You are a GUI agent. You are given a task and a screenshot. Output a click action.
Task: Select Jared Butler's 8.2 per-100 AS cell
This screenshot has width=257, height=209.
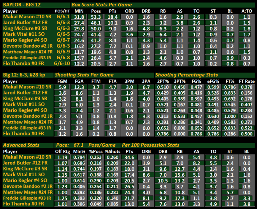pos(196,163)
